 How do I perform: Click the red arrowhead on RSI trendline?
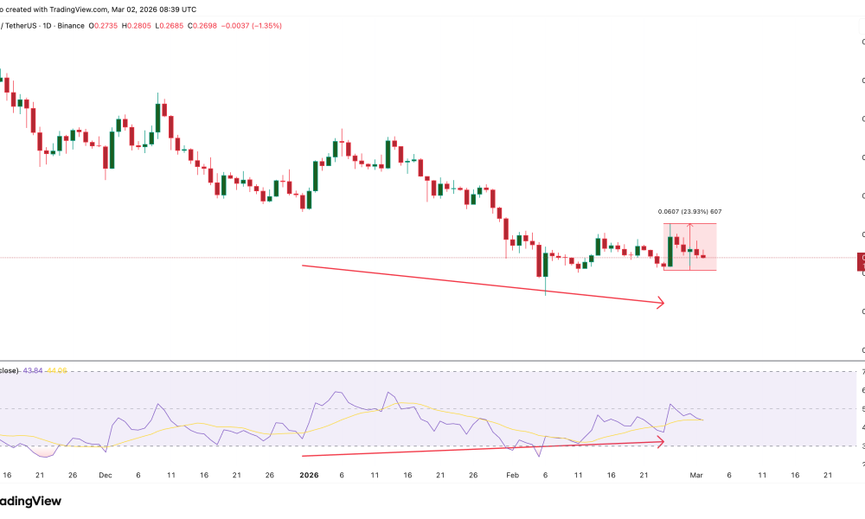point(661,442)
